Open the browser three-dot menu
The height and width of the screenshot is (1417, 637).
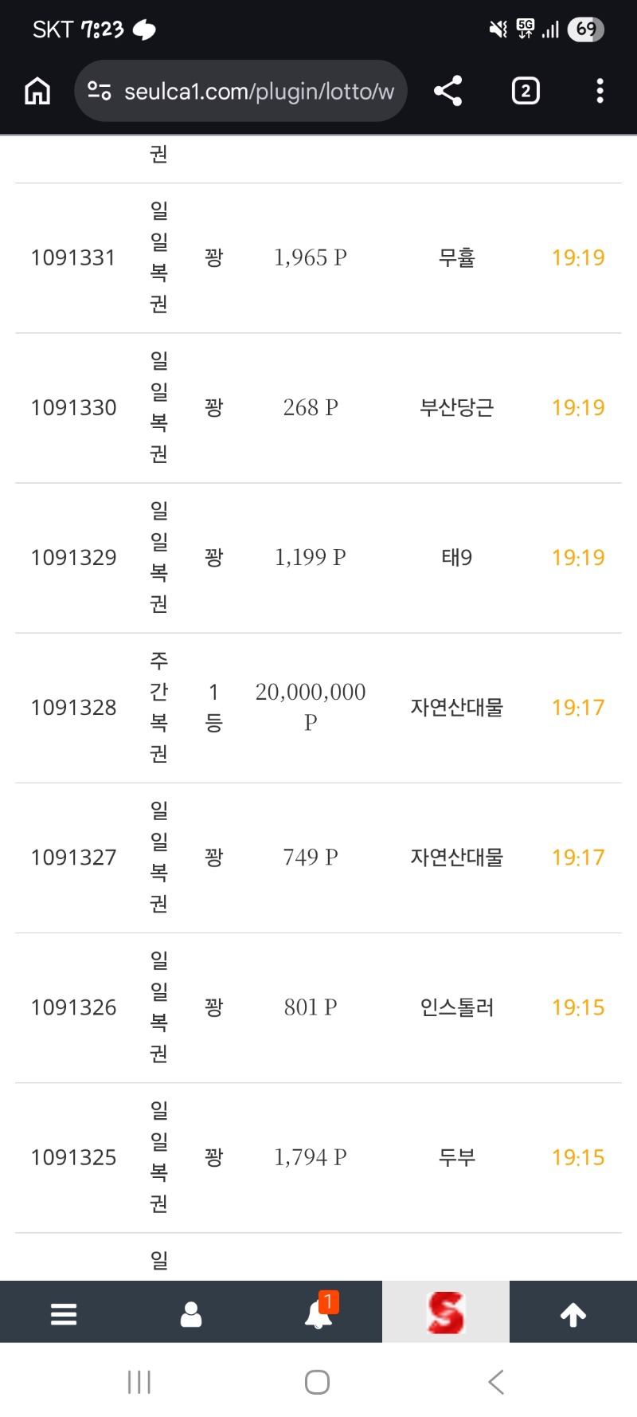pyautogui.click(x=600, y=92)
